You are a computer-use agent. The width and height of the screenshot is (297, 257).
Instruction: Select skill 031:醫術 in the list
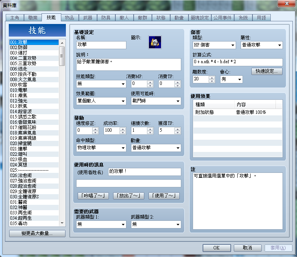(34, 202)
